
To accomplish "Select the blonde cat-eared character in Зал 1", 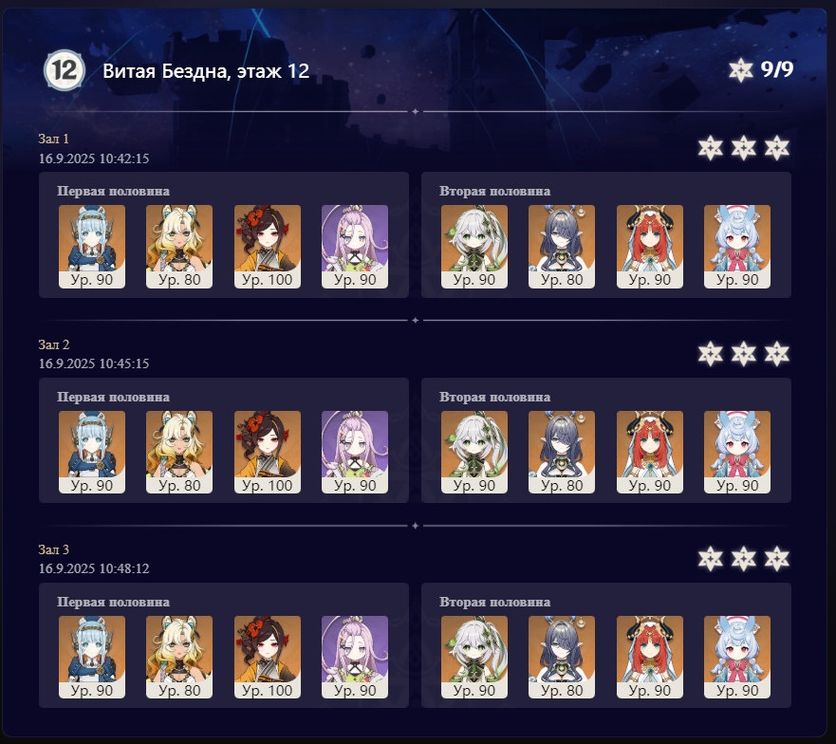I will (179, 247).
